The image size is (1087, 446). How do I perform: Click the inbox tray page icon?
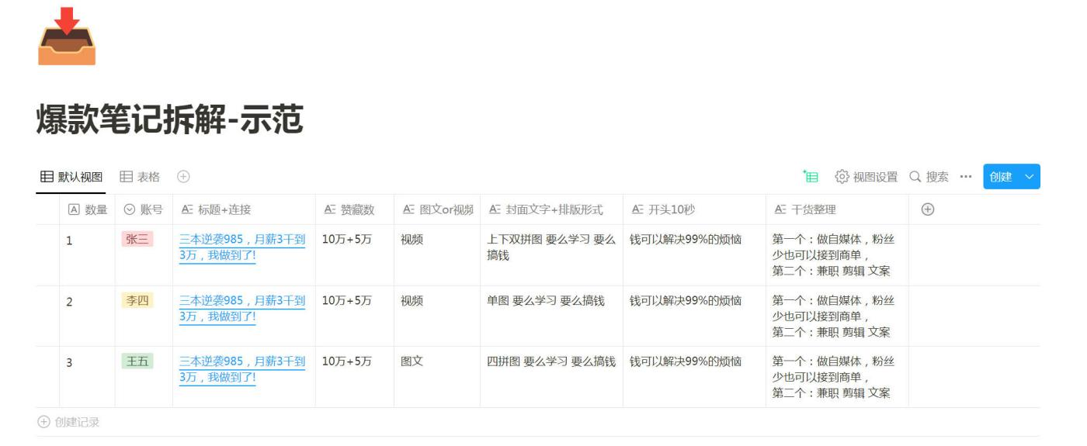pyautogui.click(x=67, y=36)
